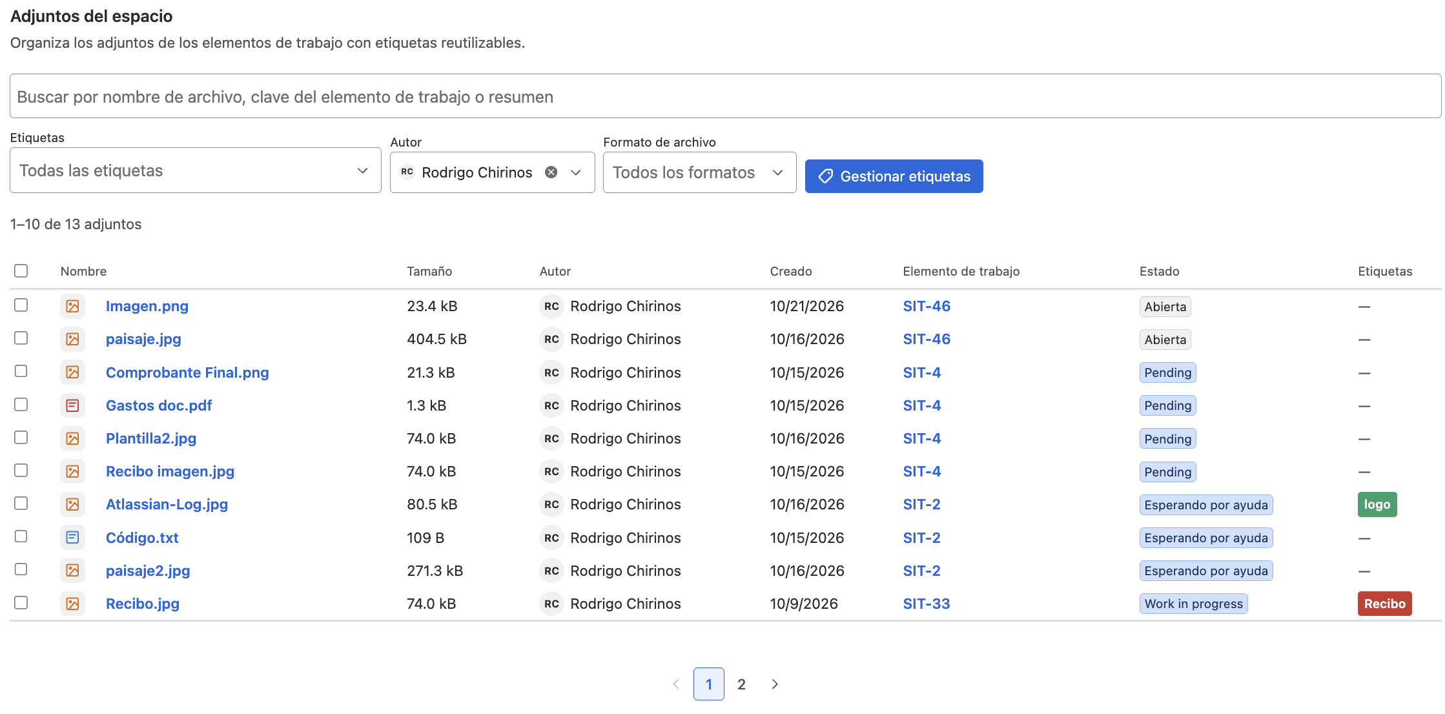Open the Comprobante Final.png file link
Screen dimensions: 1445x714
point(187,372)
